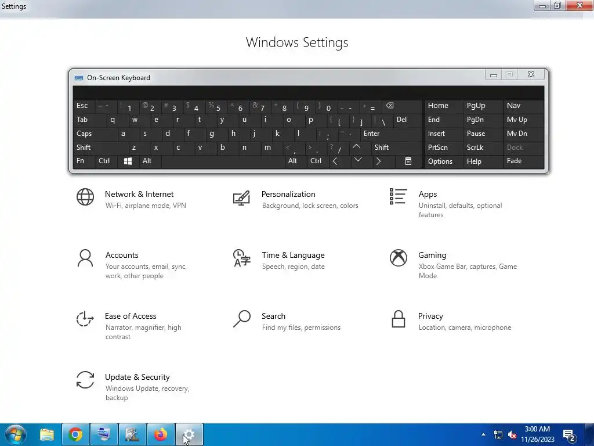Tap the Home key
594x446 pixels.
click(444, 106)
